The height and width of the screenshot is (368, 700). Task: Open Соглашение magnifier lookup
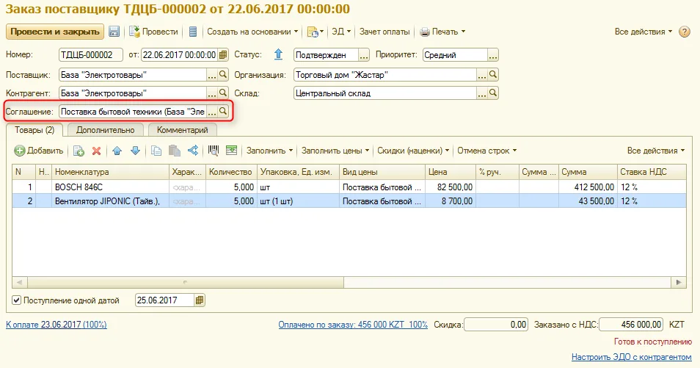pos(223,112)
